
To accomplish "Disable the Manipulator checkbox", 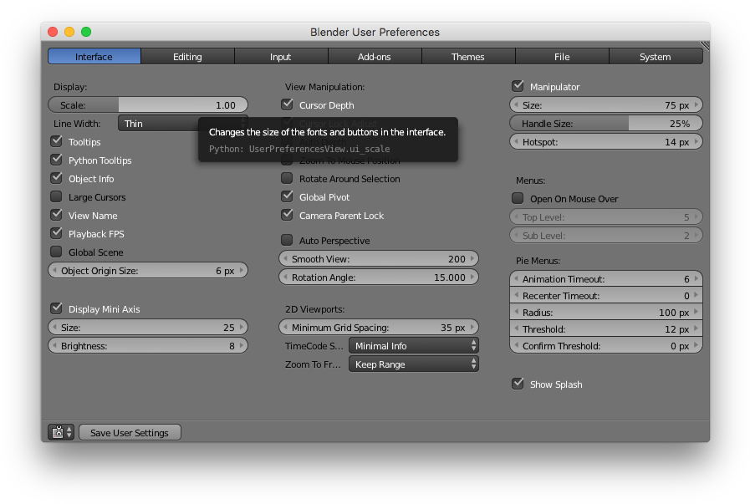I will click(518, 85).
